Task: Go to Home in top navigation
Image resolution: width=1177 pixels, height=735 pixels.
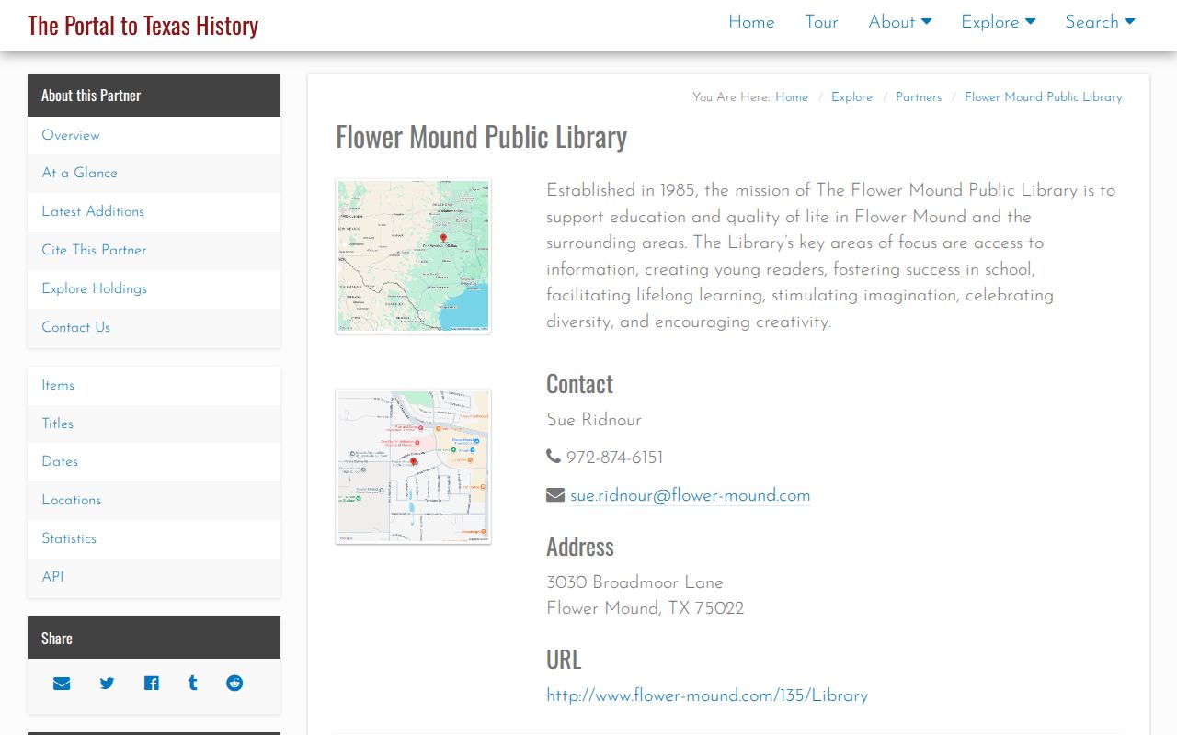Action: (x=751, y=22)
